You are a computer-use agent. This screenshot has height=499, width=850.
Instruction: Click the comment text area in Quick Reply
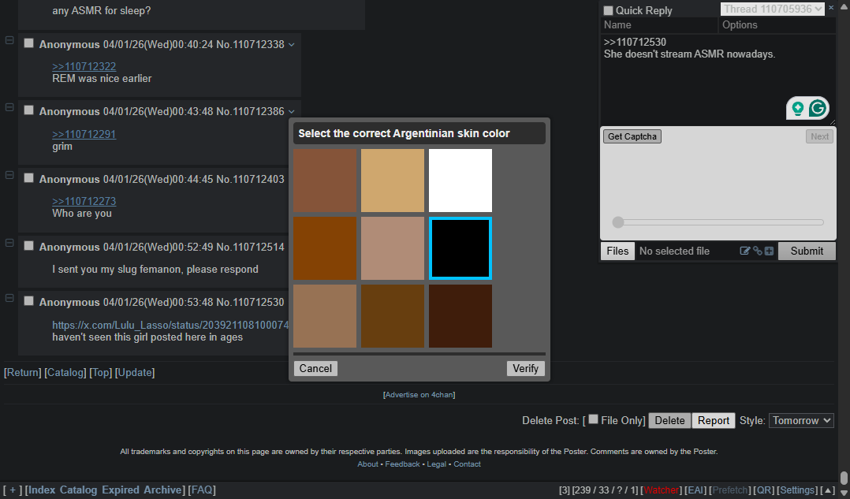[718, 79]
